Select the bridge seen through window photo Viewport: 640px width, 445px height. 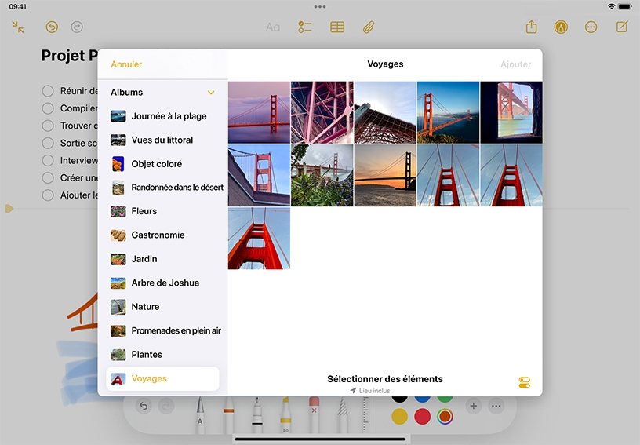[x=511, y=112]
